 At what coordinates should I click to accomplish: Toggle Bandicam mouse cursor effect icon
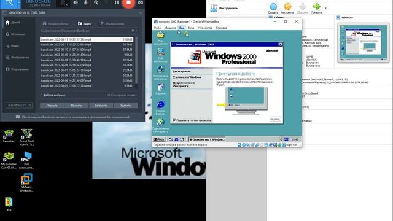[96, 2]
